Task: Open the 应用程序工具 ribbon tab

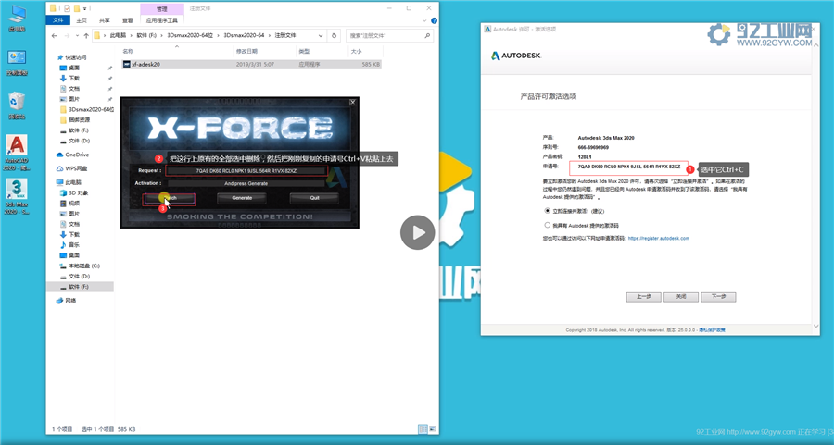Action: tap(162, 20)
